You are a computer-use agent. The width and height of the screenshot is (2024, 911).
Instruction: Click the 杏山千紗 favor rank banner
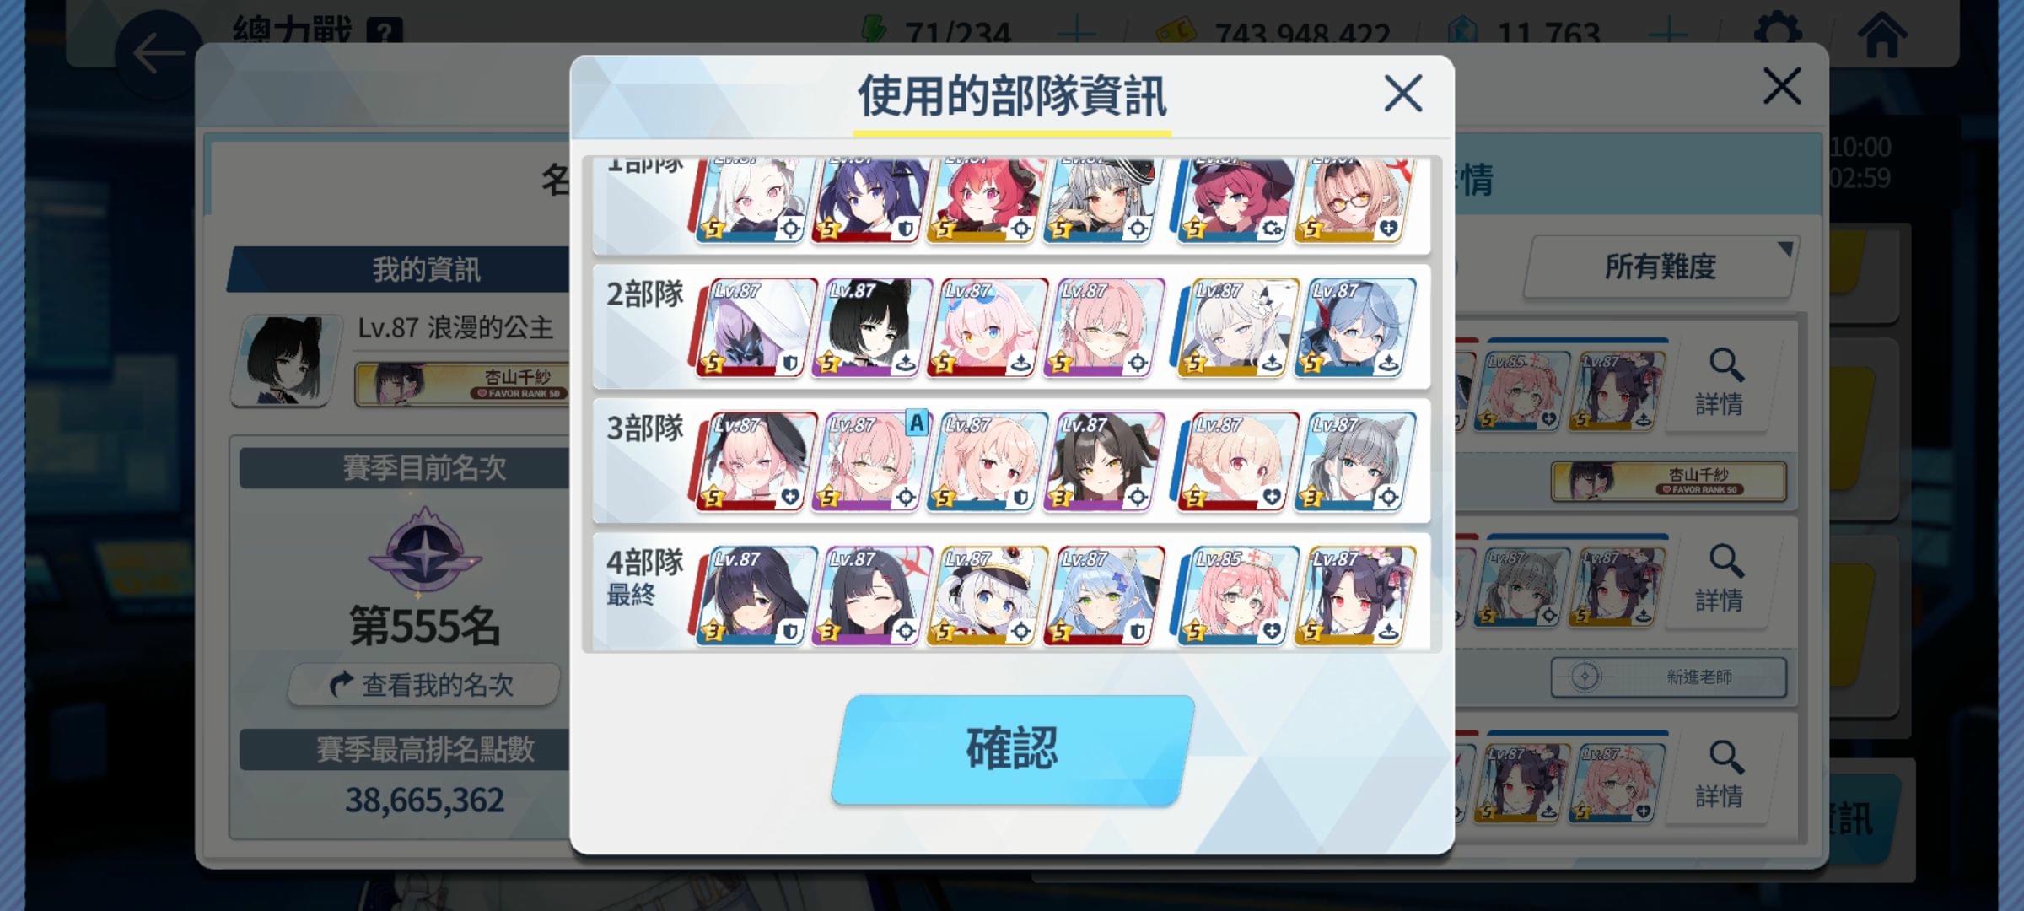point(462,384)
